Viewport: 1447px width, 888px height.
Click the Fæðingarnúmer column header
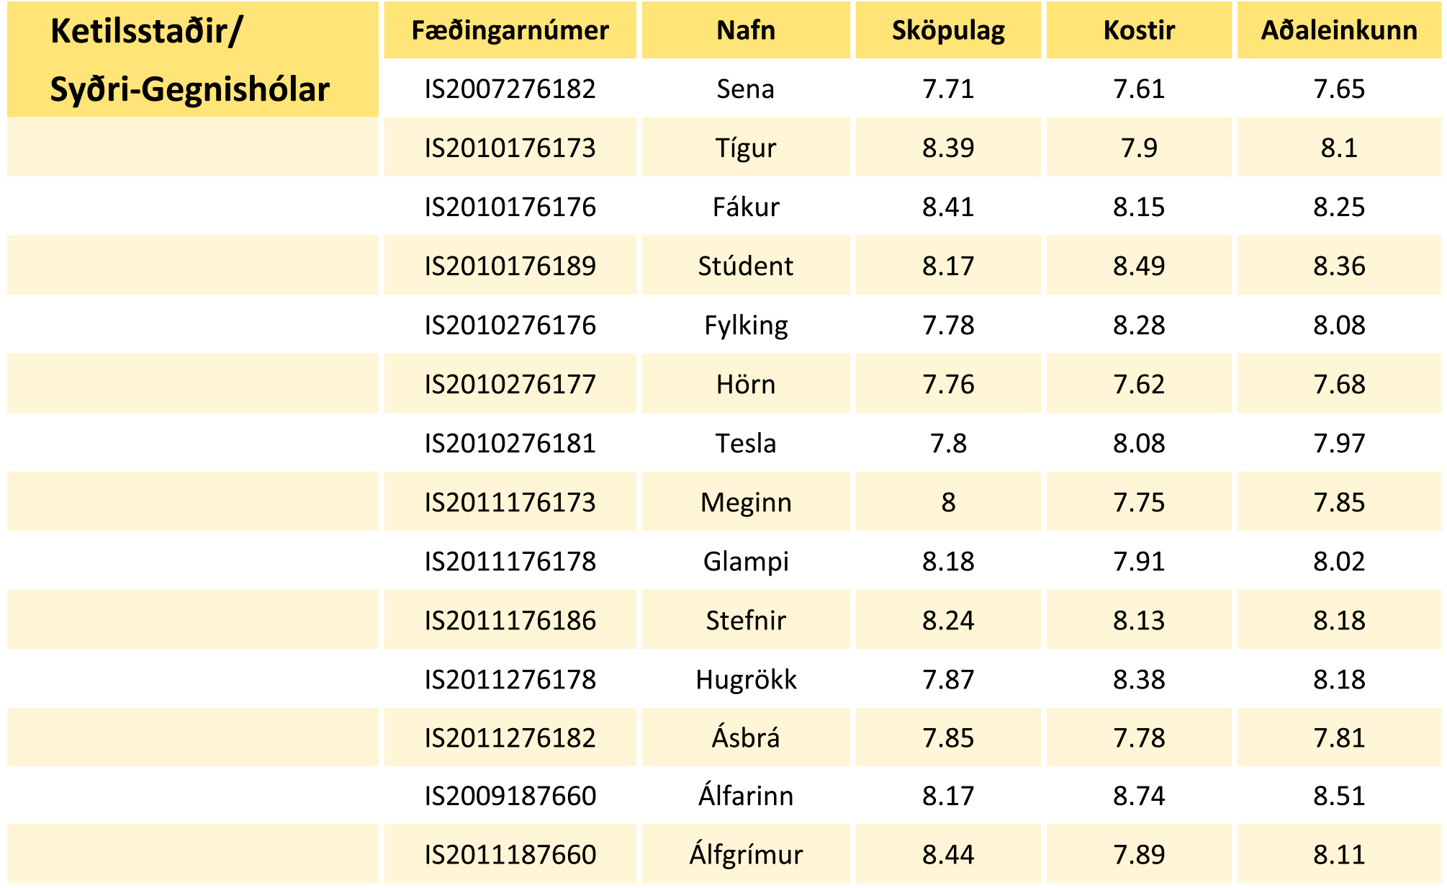510,30
